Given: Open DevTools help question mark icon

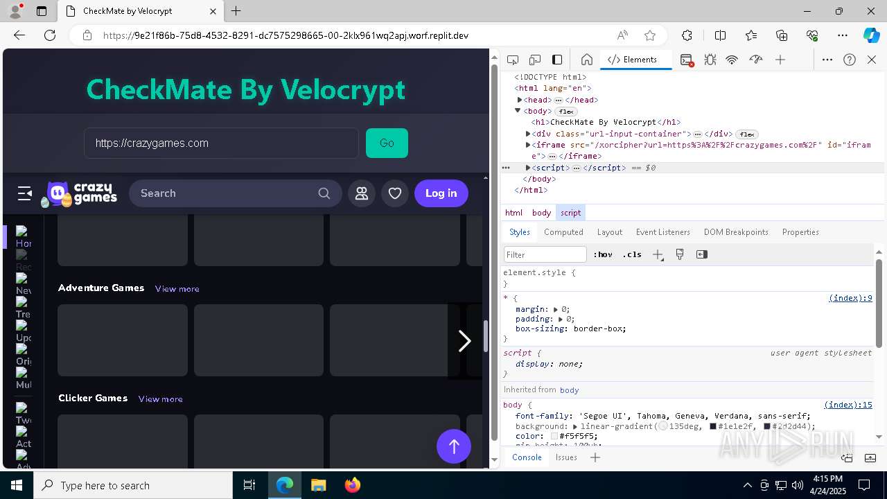Looking at the screenshot, I should click(850, 60).
